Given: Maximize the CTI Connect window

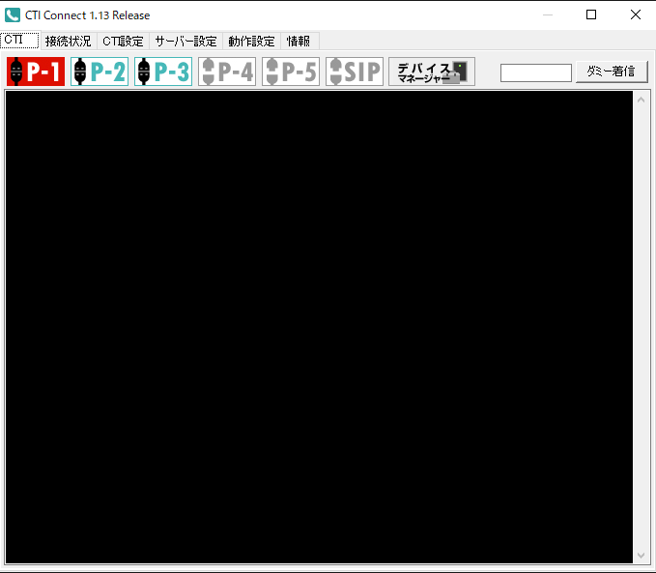Looking at the screenshot, I should 591,14.
